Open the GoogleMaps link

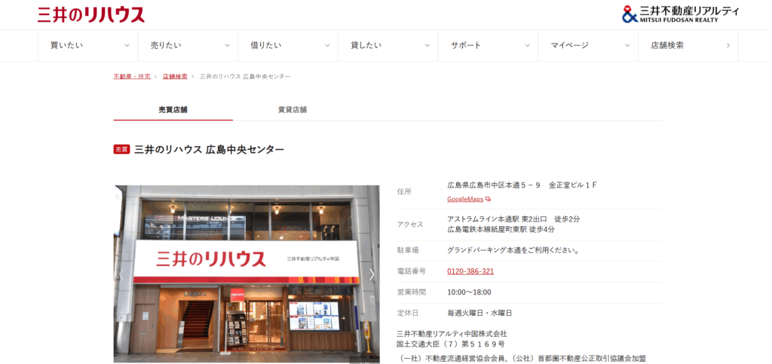coord(465,199)
